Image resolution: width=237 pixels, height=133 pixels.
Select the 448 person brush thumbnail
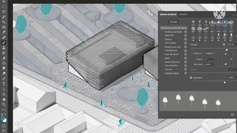click(218, 36)
